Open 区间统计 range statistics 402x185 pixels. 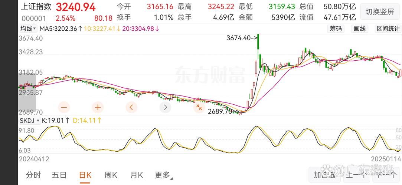(388, 28)
